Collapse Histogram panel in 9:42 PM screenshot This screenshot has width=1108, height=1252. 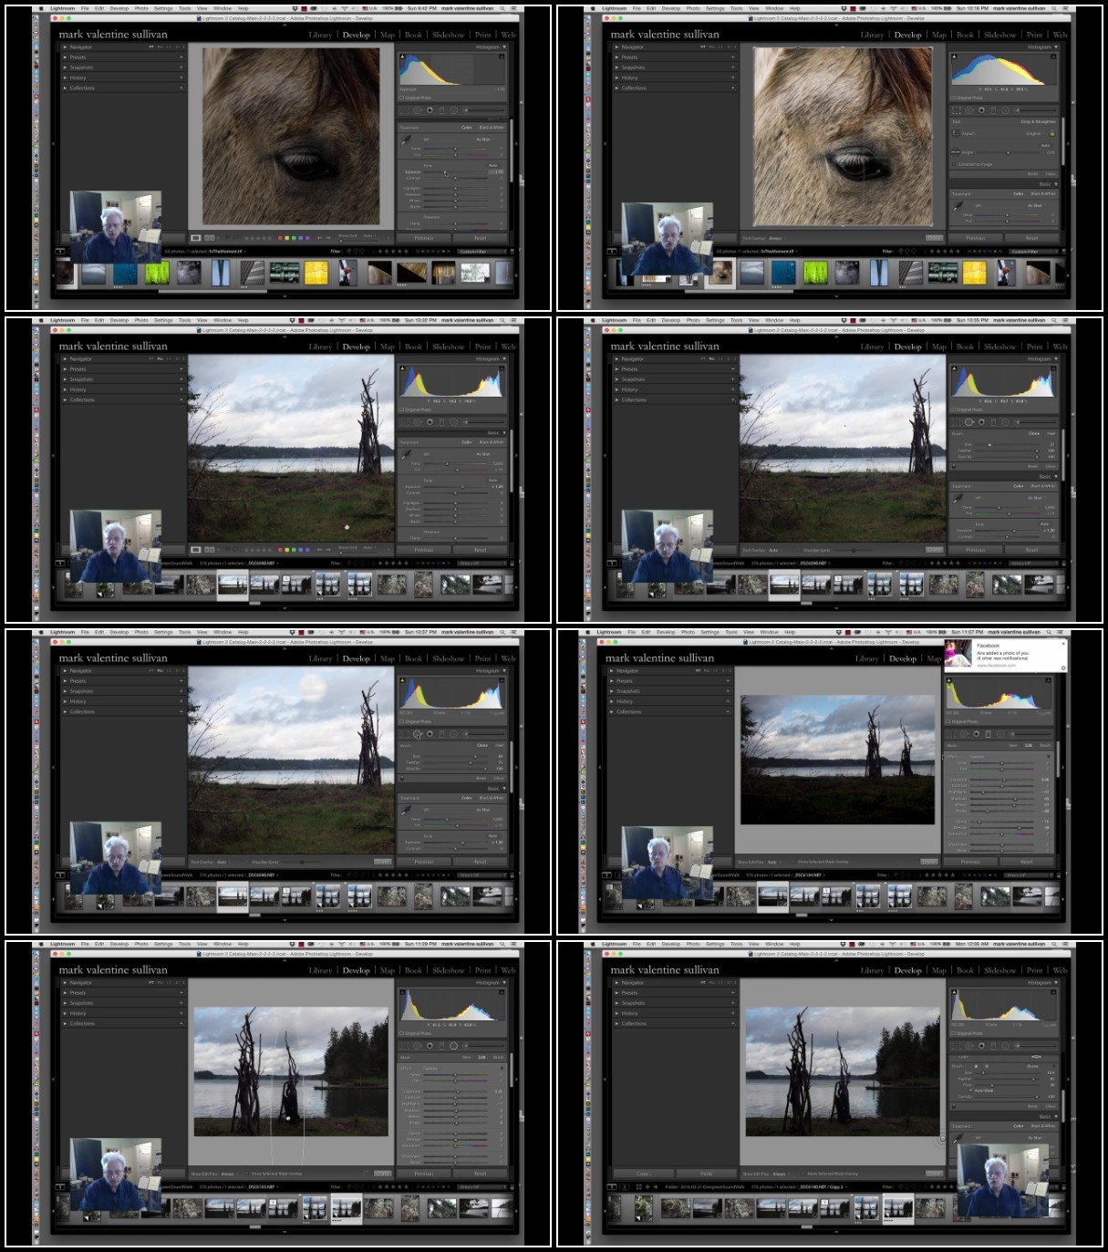pos(504,47)
